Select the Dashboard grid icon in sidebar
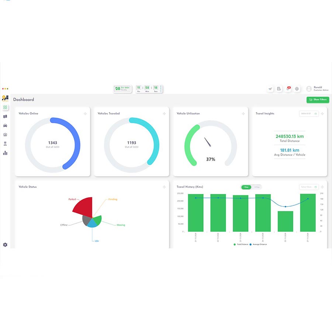The image size is (332, 332). pos(5,107)
